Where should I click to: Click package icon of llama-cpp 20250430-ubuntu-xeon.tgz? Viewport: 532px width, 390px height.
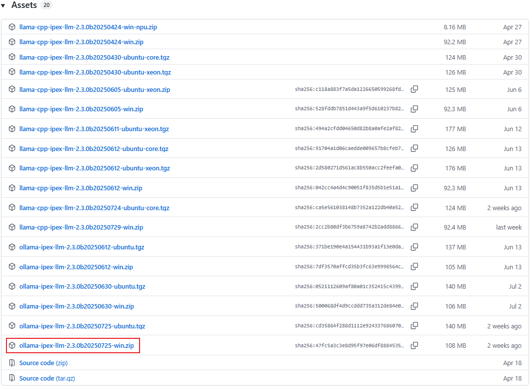12,72
